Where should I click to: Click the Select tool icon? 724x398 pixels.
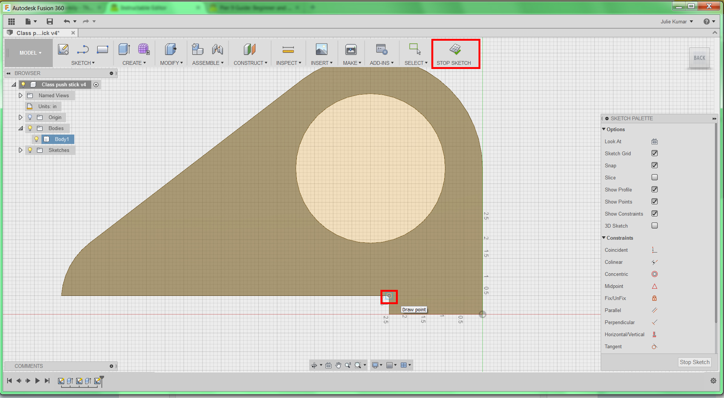click(415, 49)
